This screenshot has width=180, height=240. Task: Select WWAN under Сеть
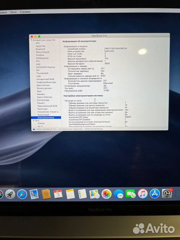point(41,124)
